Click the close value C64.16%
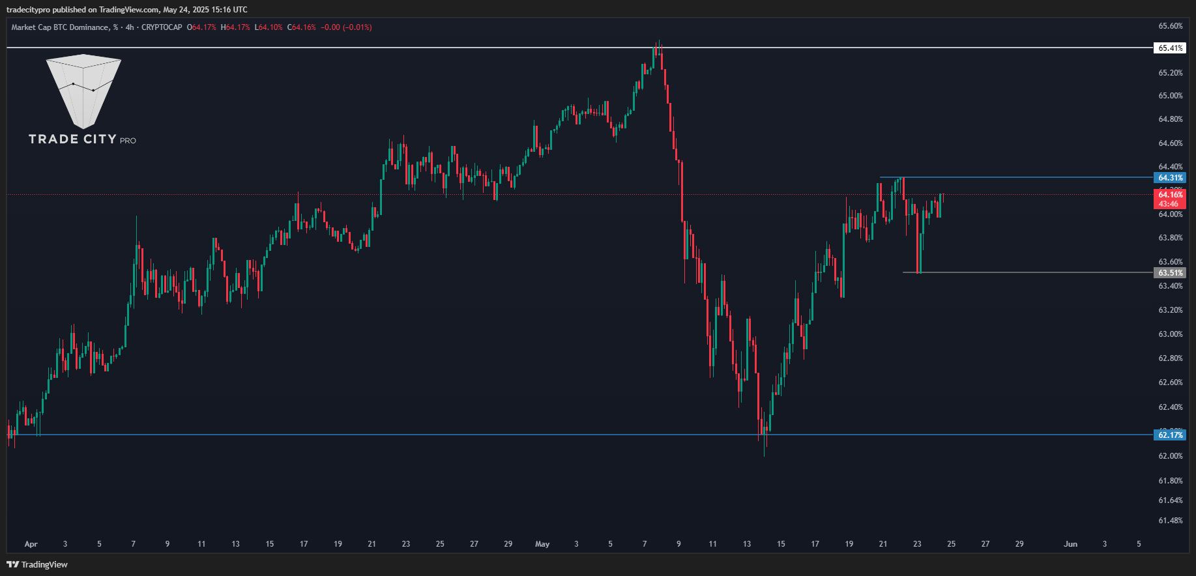Screen dimensions: 1196x576 [302, 27]
